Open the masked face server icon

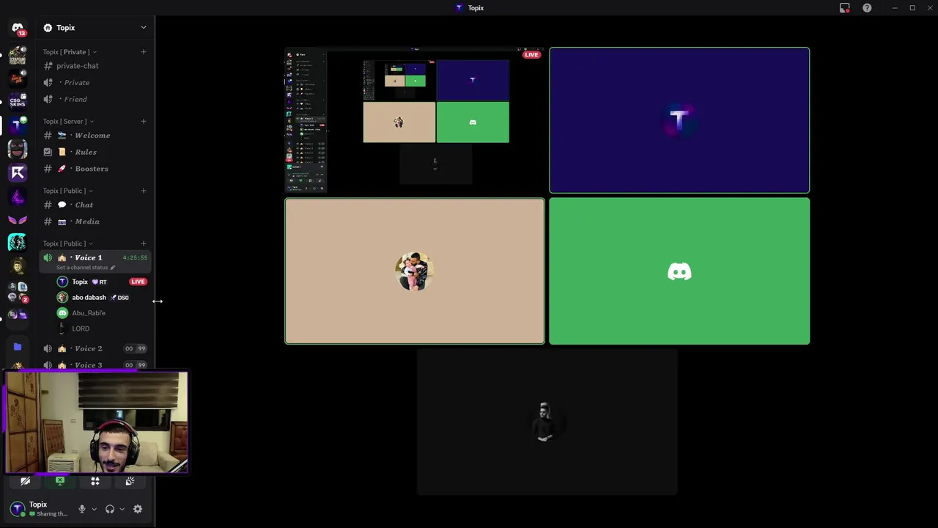[18, 149]
